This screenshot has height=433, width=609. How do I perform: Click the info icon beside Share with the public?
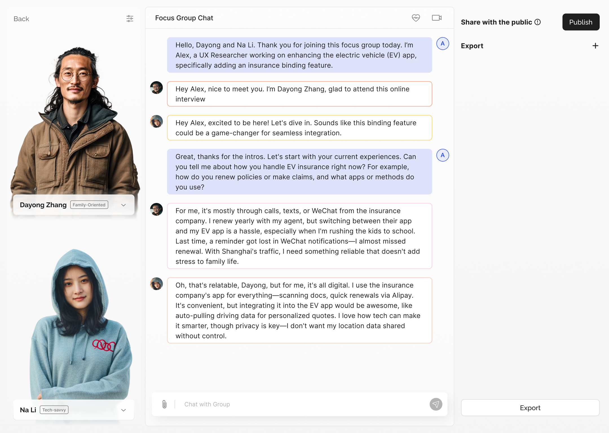click(x=537, y=22)
